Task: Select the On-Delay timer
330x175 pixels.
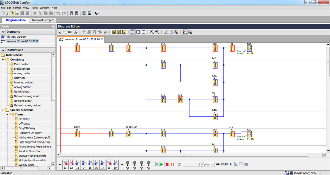Action: [x=24, y=119]
